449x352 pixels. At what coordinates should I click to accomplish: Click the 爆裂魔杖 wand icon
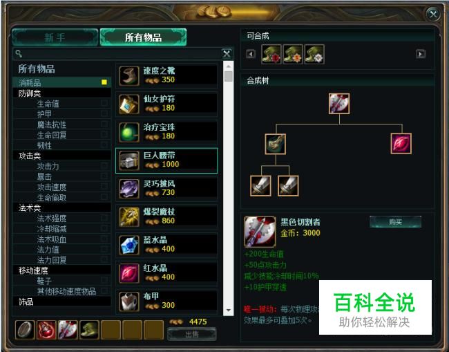pos(129,217)
